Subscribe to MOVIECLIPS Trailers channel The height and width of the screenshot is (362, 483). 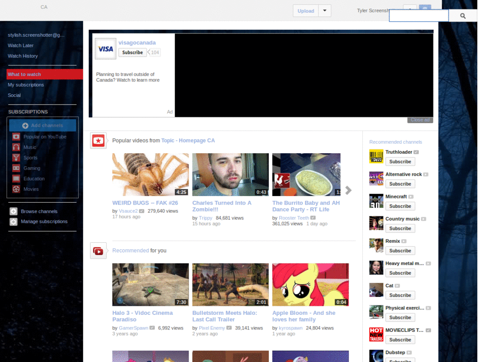[400, 340]
